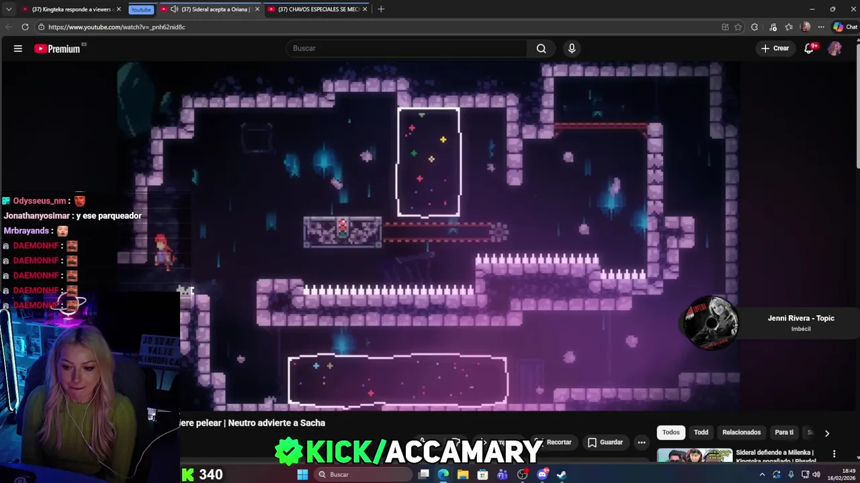Click the search magnifier button
This screenshot has width=860, height=483.
click(541, 48)
